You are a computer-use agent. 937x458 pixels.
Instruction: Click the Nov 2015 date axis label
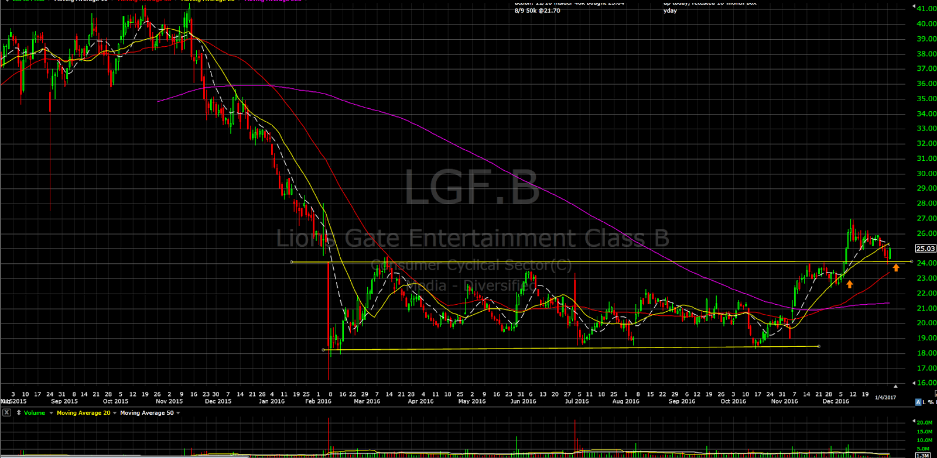tap(169, 401)
